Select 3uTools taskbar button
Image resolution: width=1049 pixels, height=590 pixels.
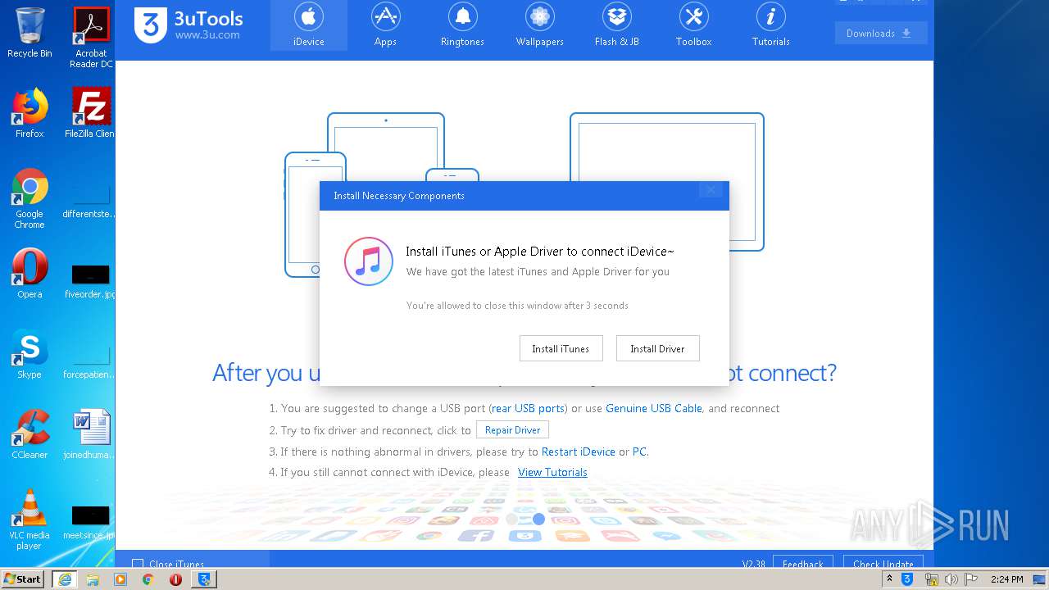tap(204, 579)
